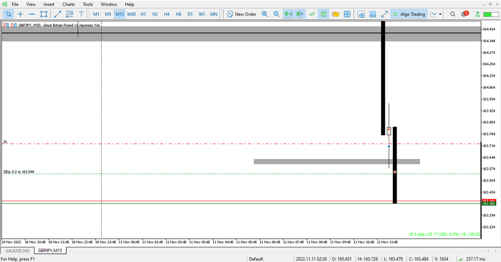501x262 pixels.
Task: Open the Window menu
Action: pyautogui.click(x=109, y=4)
